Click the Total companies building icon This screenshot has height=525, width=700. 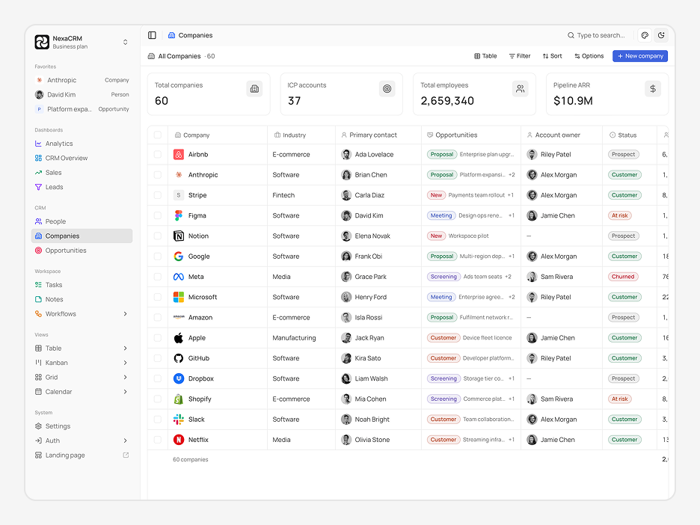tap(254, 89)
